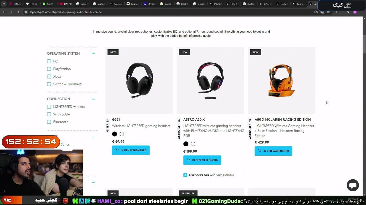Image resolution: width=366 pixels, height=205 pixels.
Task: Enable the Bluetooth connection filter
Action: [x=49, y=122]
